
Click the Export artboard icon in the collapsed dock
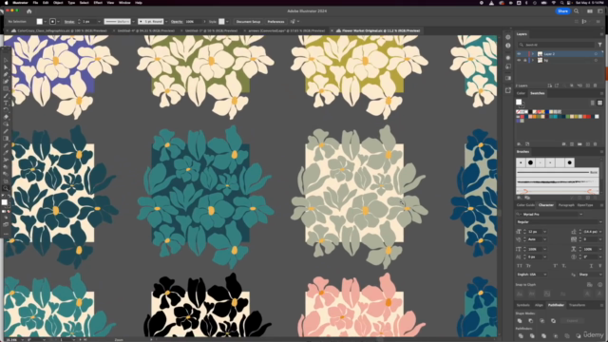(508, 90)
